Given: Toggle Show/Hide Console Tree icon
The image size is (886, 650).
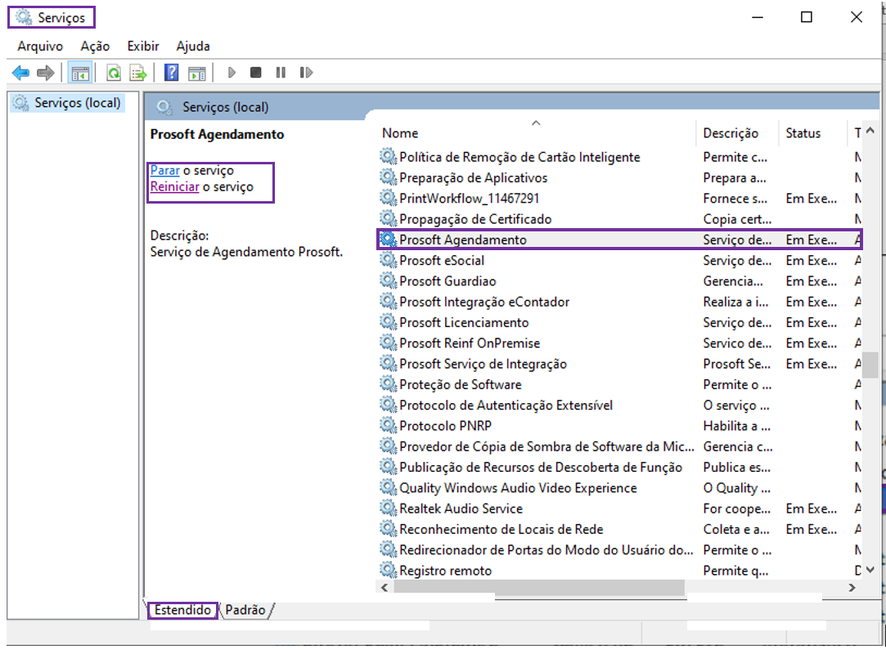Looking at the screenshot, I should [x=79, y=72].
